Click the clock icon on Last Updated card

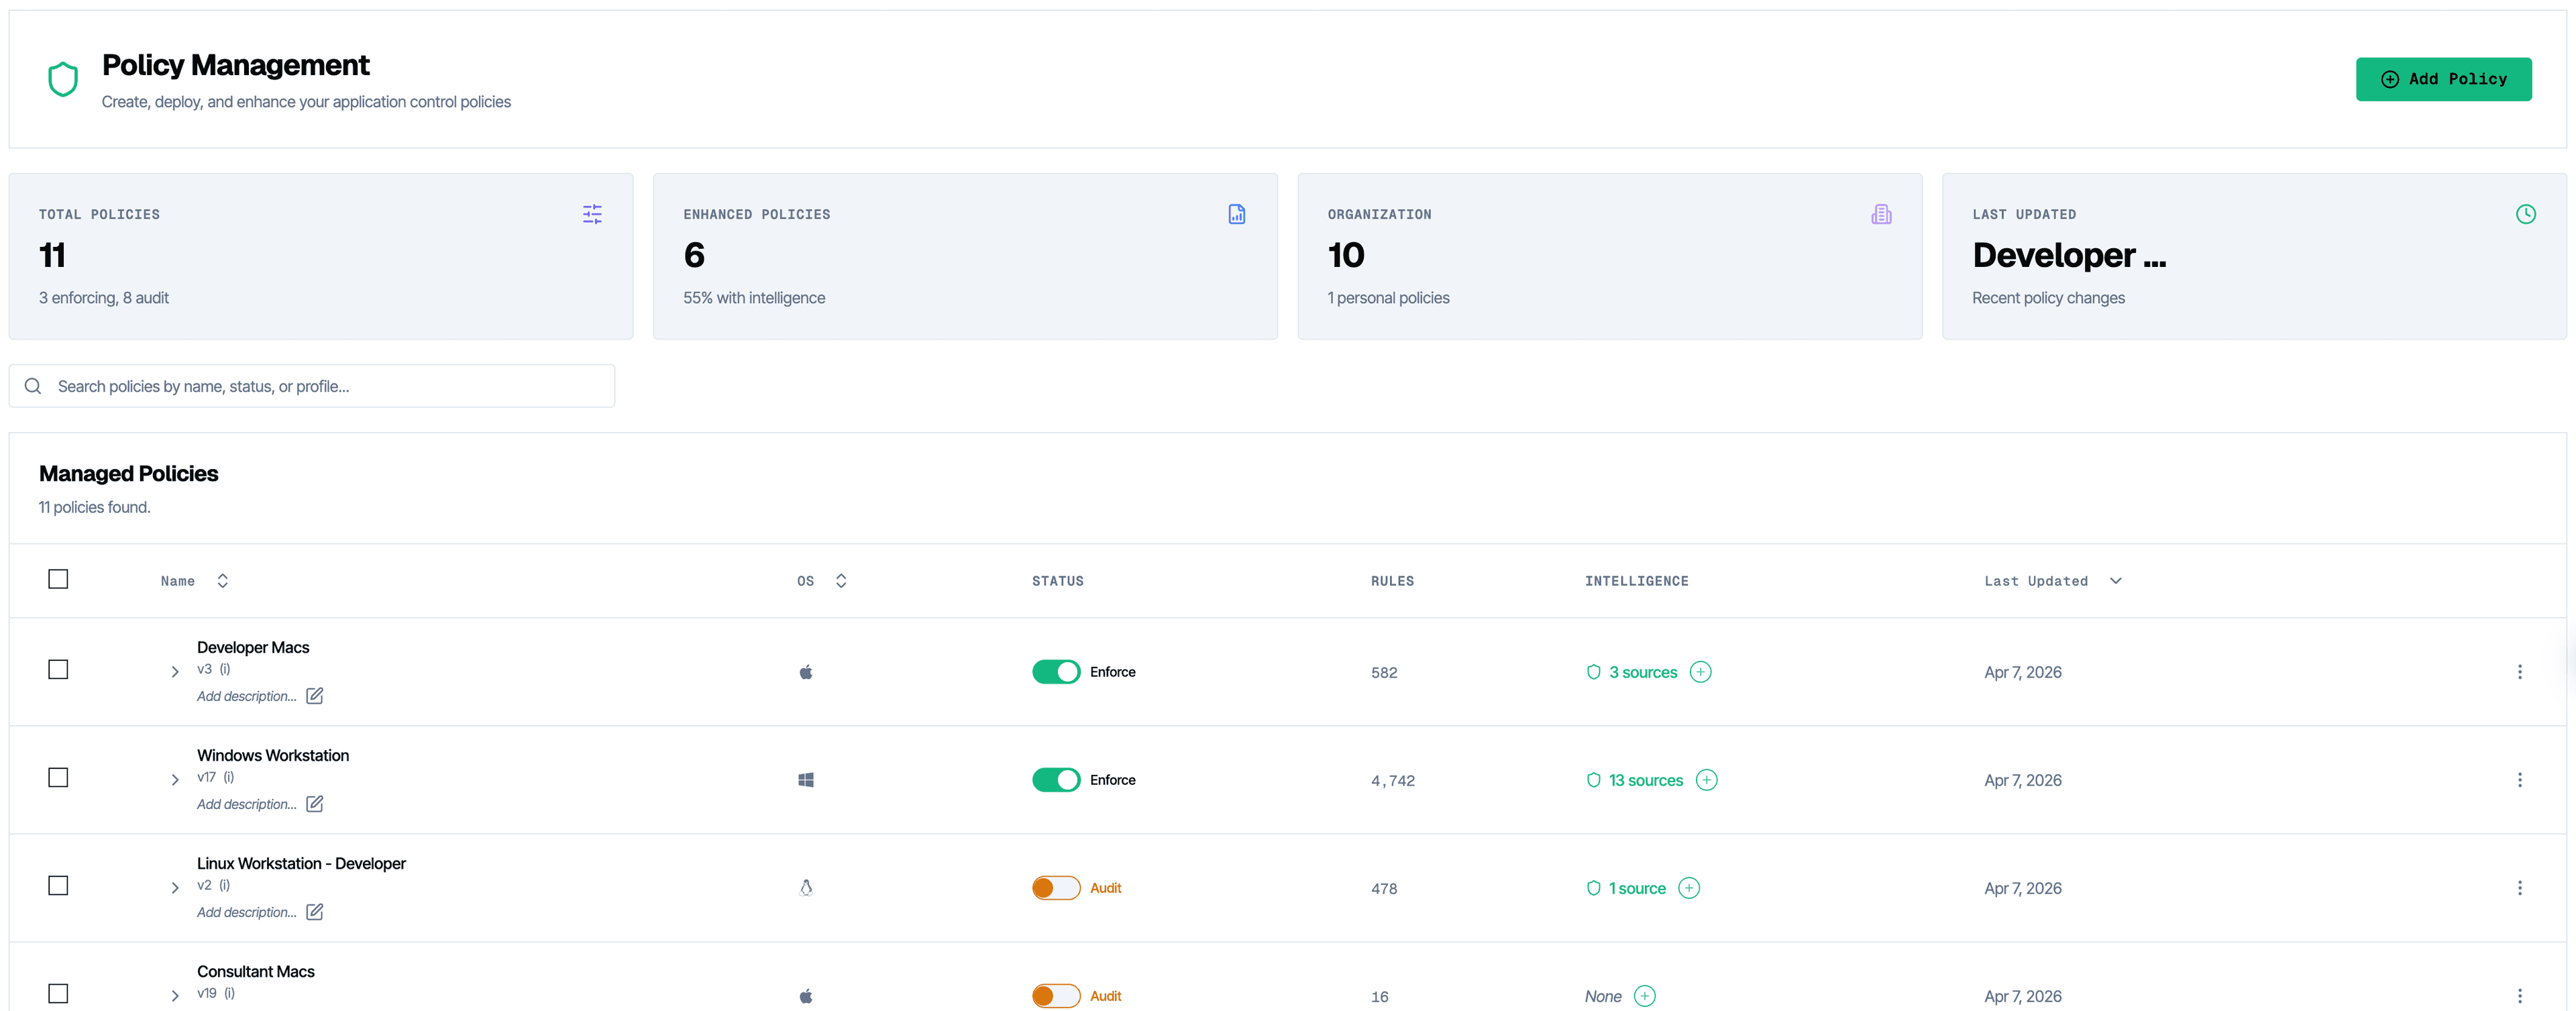pos(2527,214)
